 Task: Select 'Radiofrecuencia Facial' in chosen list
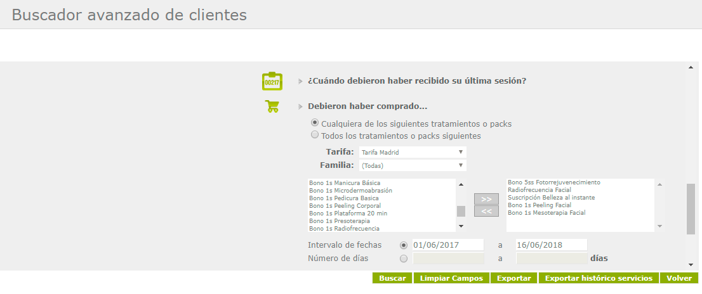(x=539, y=190)
